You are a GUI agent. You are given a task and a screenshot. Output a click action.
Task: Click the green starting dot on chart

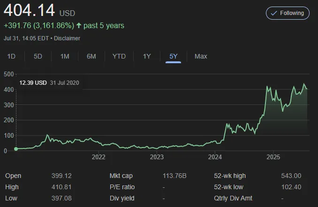click(x=16, y=149)
